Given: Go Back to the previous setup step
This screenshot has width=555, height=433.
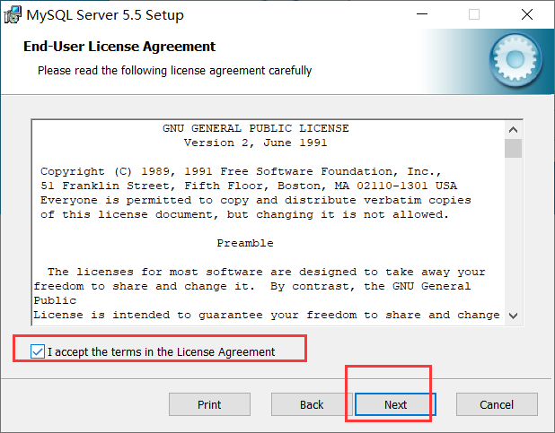Looking at the screenshot, I should [312, 404].
